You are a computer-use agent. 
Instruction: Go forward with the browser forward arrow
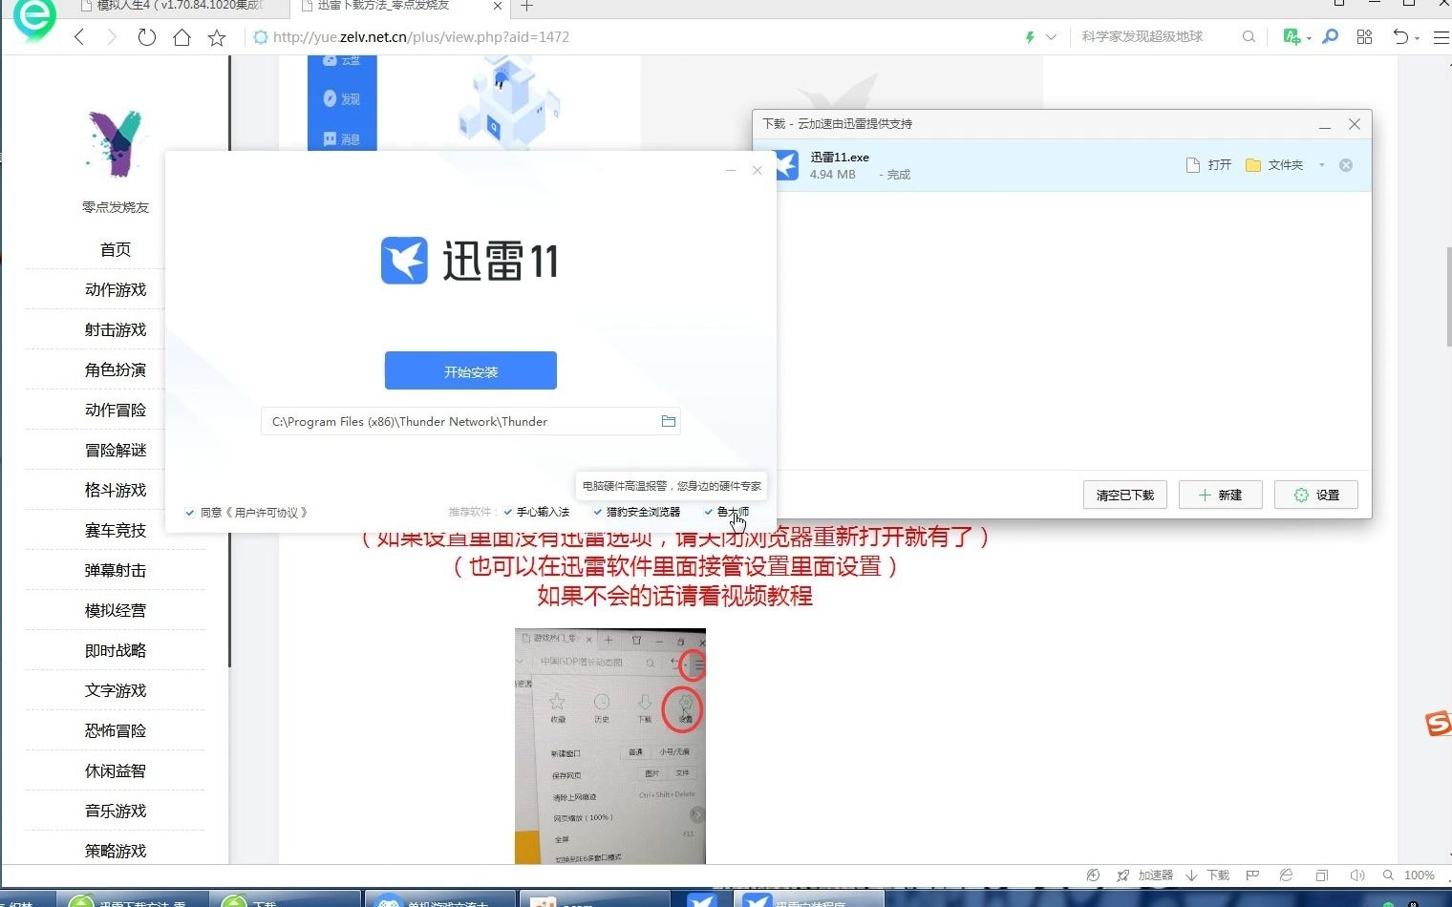(x=112, y=37)
